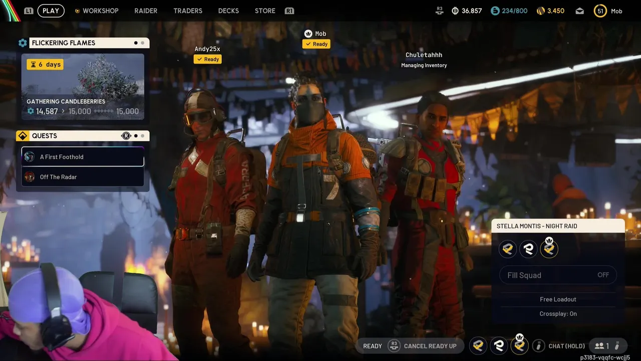Image resolution: width=641 pixels, height=361 pixels.
Task: Click the Chuletahhh player name
Action: [x=424, y=55]
